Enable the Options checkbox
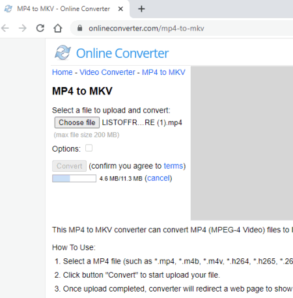This screenshot has height=298, width=293. [x=89, y=148]
